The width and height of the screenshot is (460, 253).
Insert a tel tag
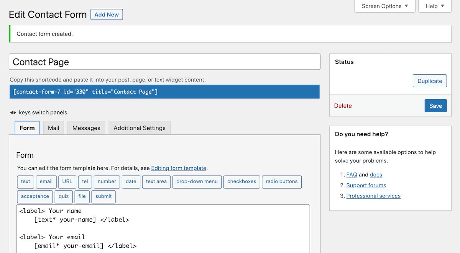85,181
